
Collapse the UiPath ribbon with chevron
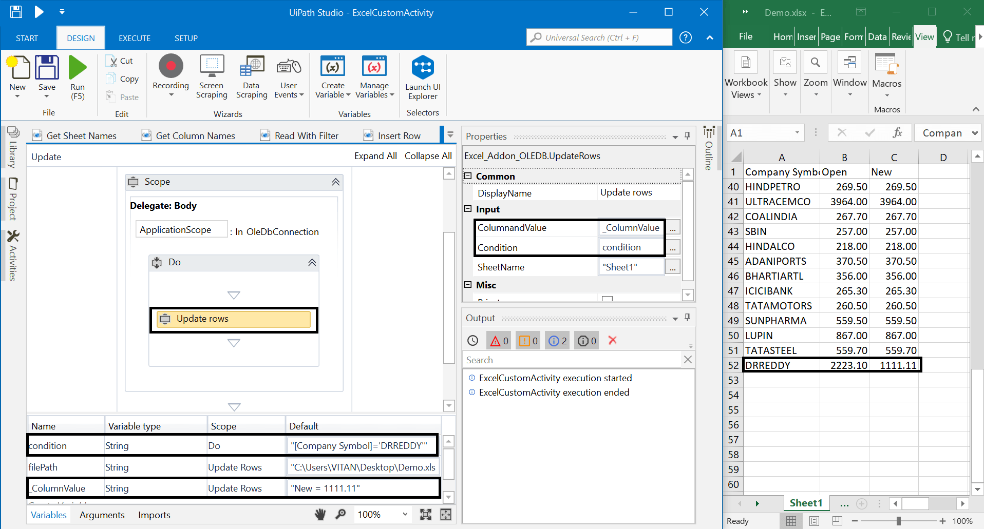(x=710, y=37)
